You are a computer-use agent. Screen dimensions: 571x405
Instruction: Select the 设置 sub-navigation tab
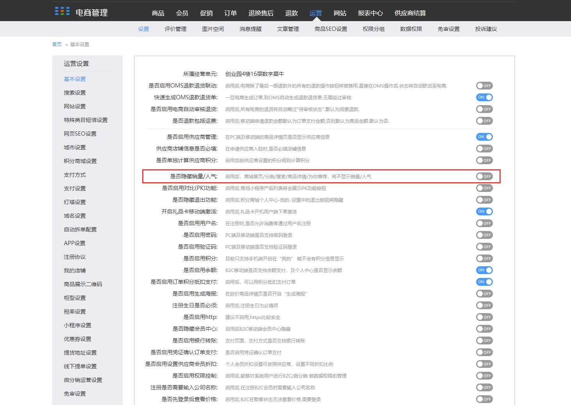point(144,29)
